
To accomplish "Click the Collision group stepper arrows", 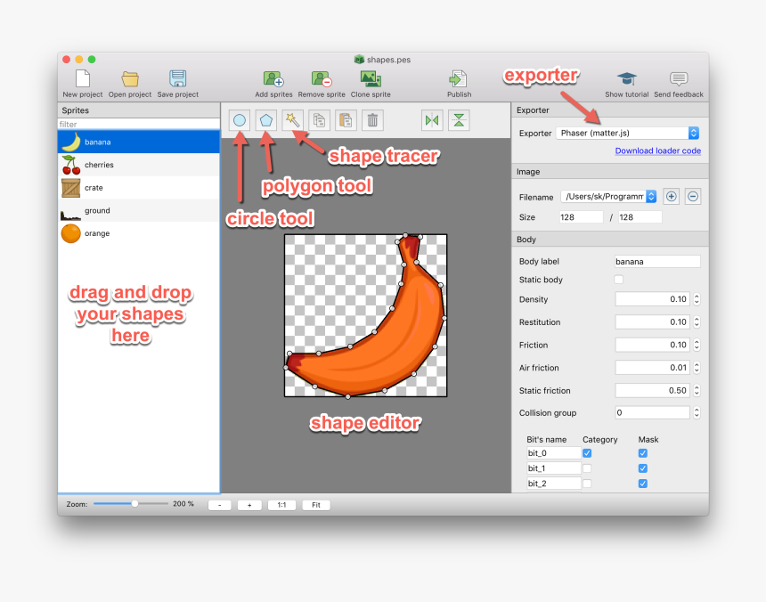I will [697, 413].
